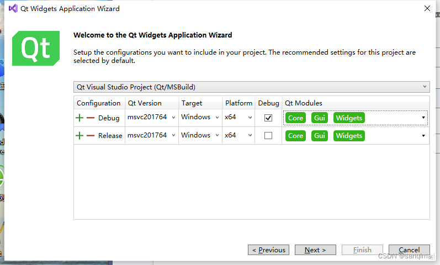Select the Release configuration name cell

110,136
